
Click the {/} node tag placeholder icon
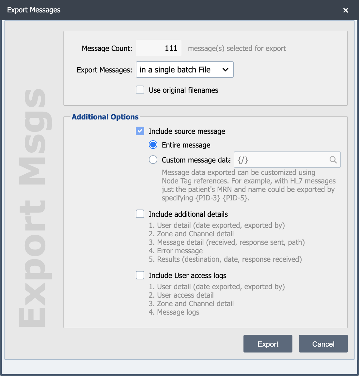coord(243,160)
